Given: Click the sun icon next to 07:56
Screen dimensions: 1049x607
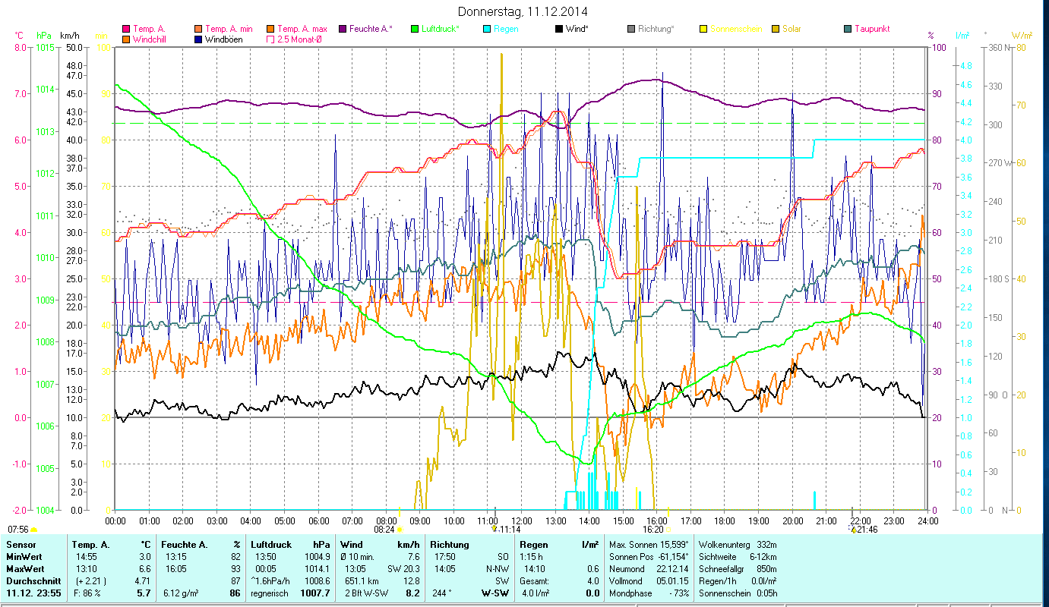Looking at the screenshot, I should 33,530.
